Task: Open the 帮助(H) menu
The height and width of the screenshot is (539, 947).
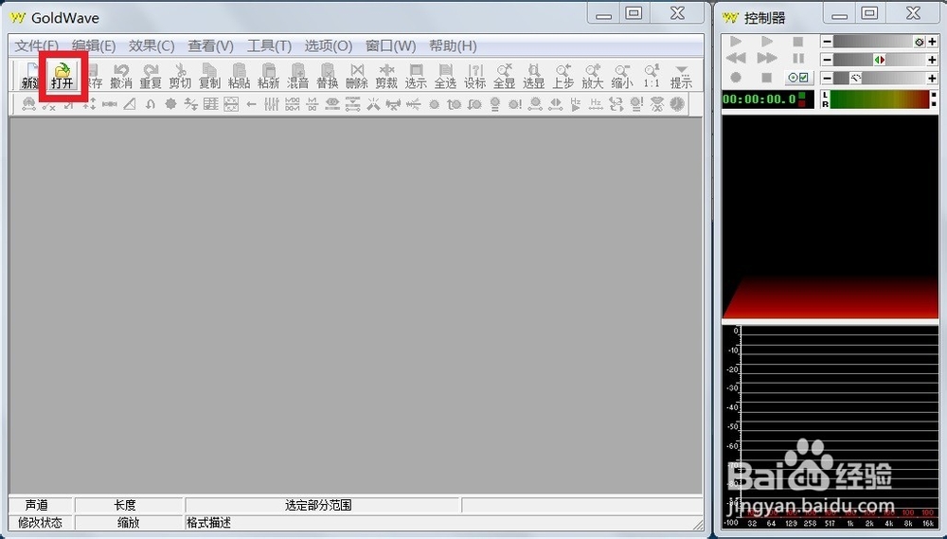Action: (453, 45)
